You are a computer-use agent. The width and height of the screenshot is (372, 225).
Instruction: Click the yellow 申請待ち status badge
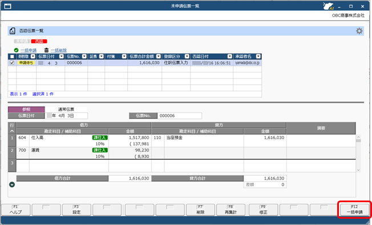(x=26, y=63)
